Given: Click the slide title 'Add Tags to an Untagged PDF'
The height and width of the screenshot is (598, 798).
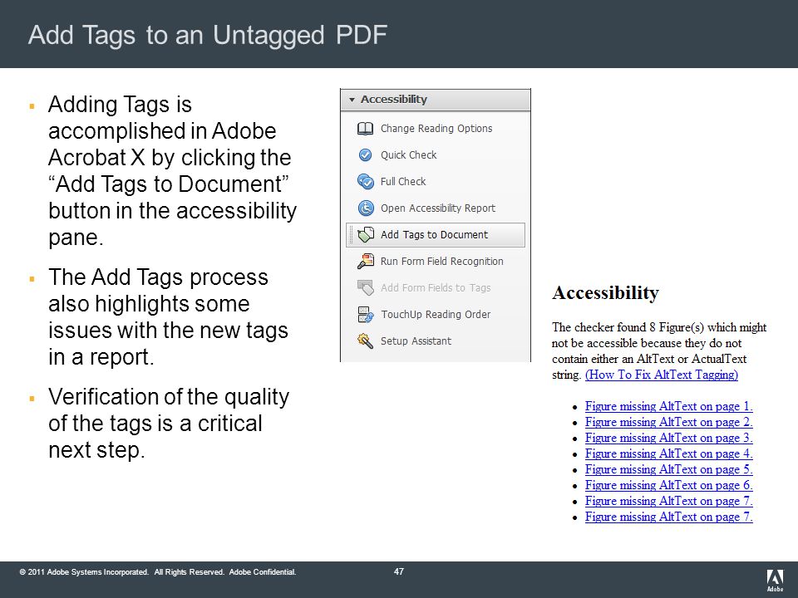Looking at the screenshot, I should click(208, 35).
